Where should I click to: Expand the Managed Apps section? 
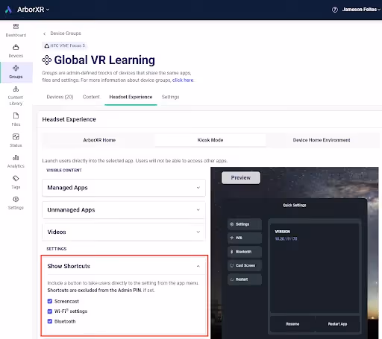click(124, 188)
